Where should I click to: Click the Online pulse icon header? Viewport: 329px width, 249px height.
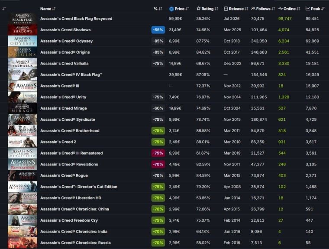[x=281, y=9]
